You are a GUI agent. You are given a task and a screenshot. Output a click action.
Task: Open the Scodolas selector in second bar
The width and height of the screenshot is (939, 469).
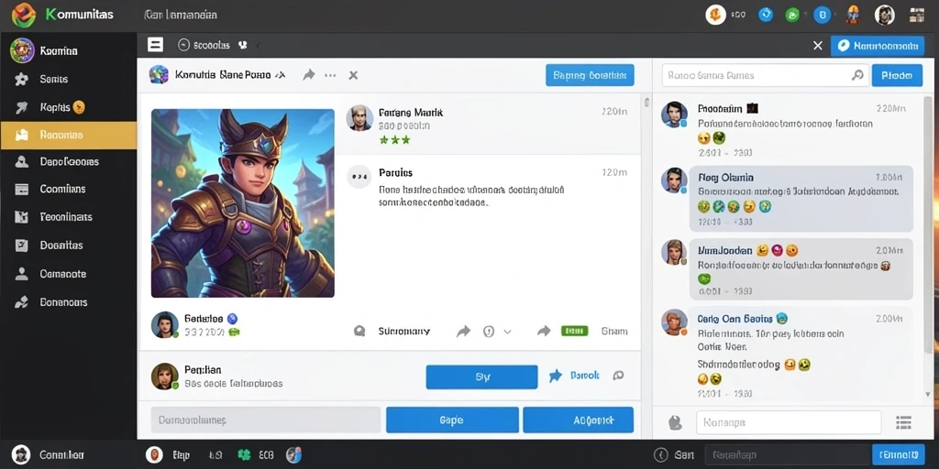[204, 45]
